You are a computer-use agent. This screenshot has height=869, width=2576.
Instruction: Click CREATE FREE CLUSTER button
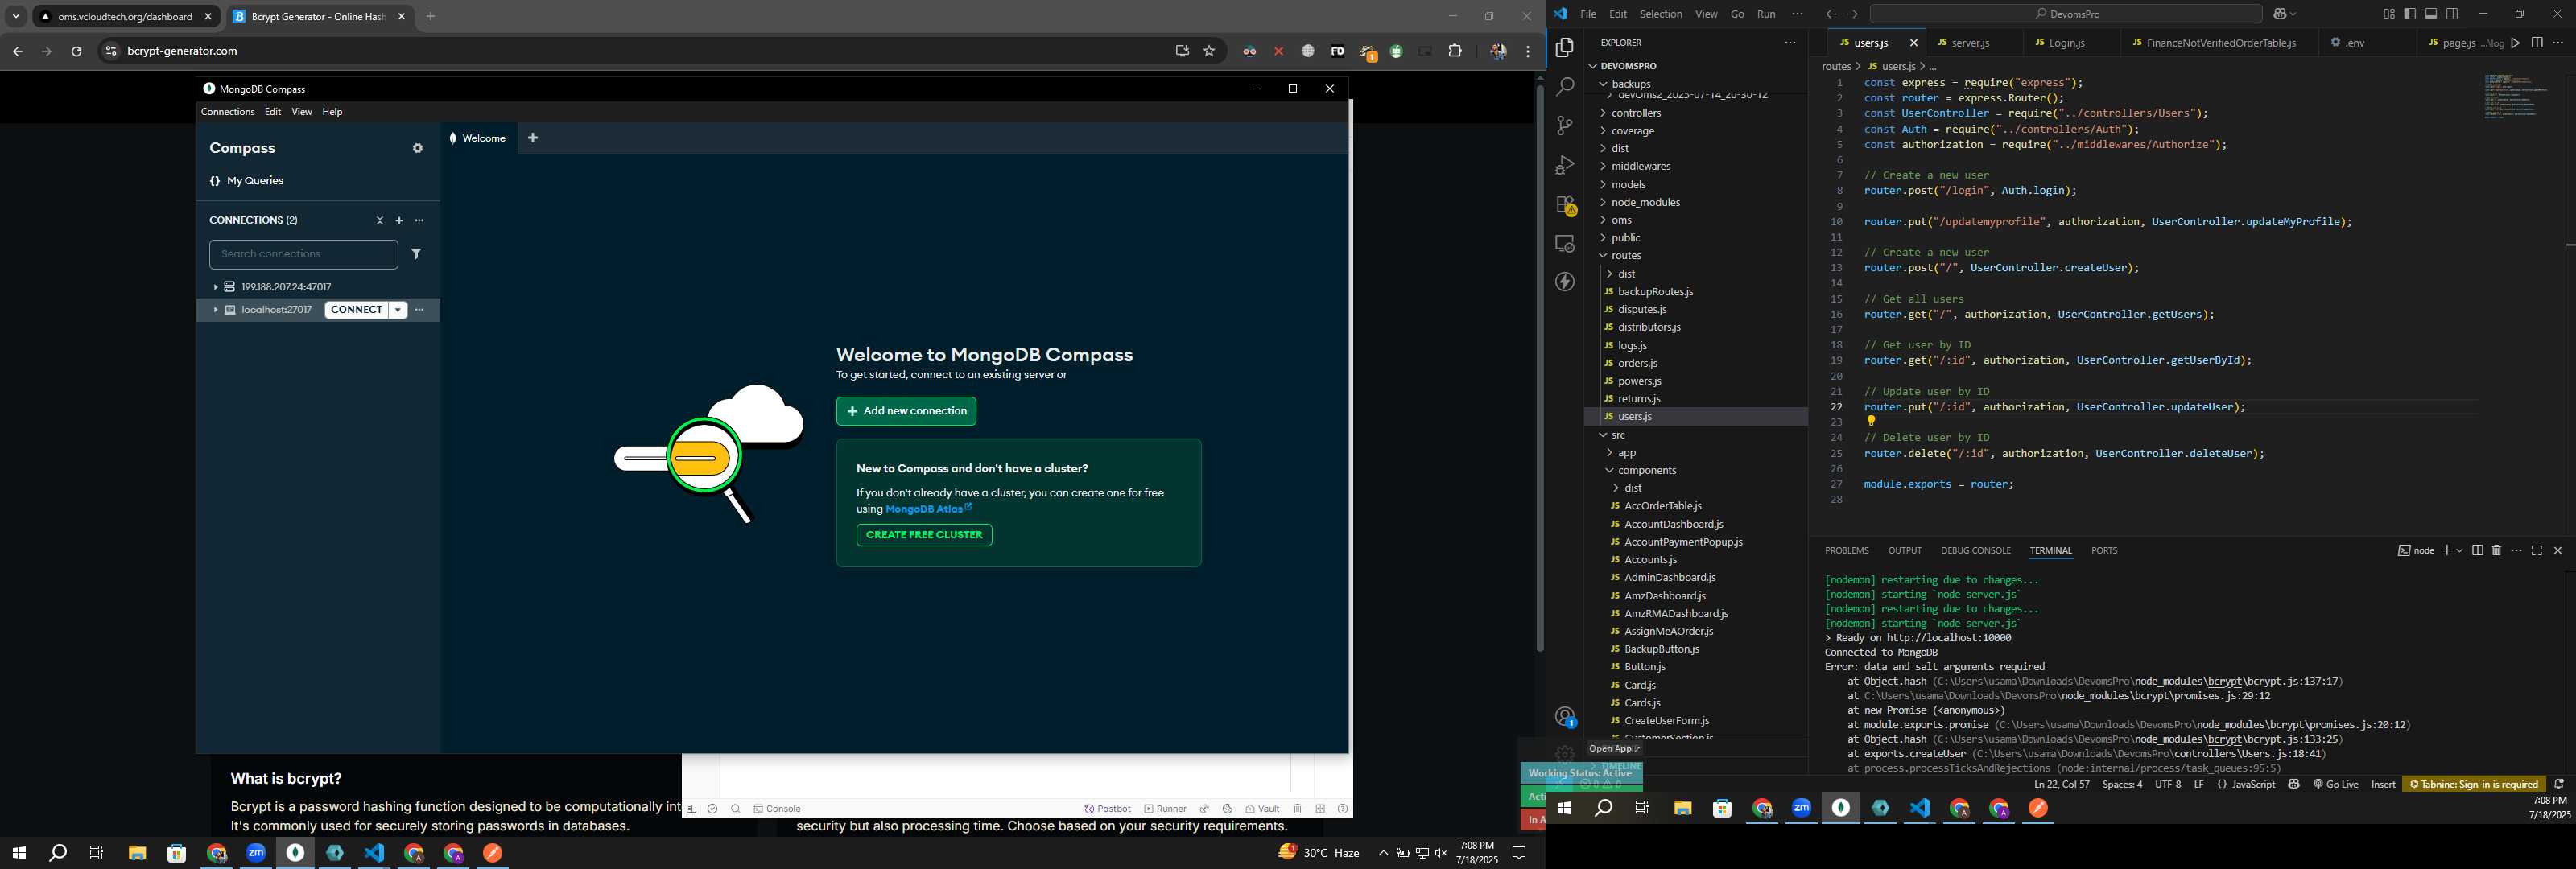924,535
